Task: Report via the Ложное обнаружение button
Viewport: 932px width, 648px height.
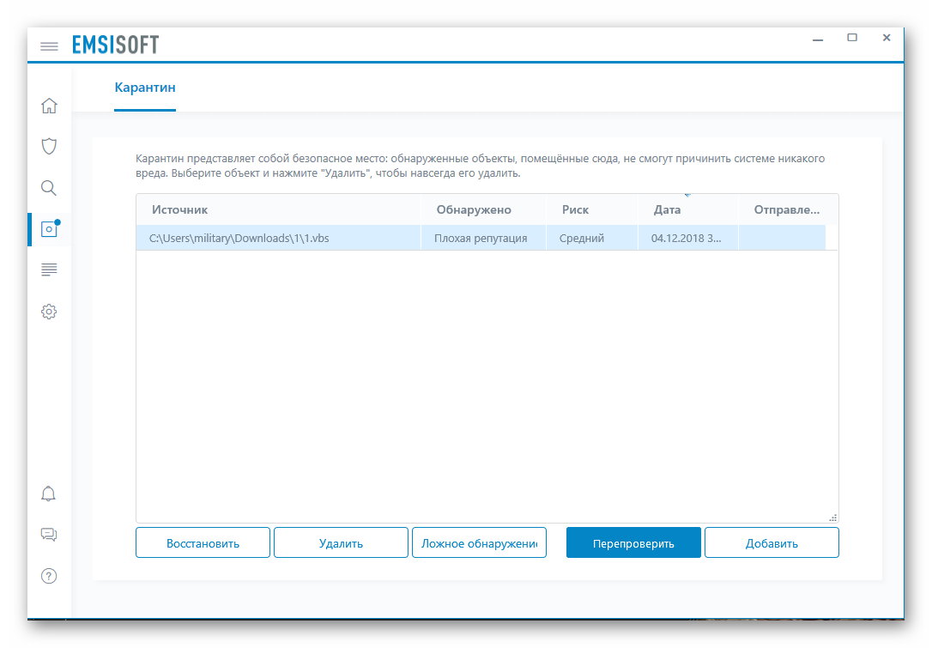Action: pos(479,542)
